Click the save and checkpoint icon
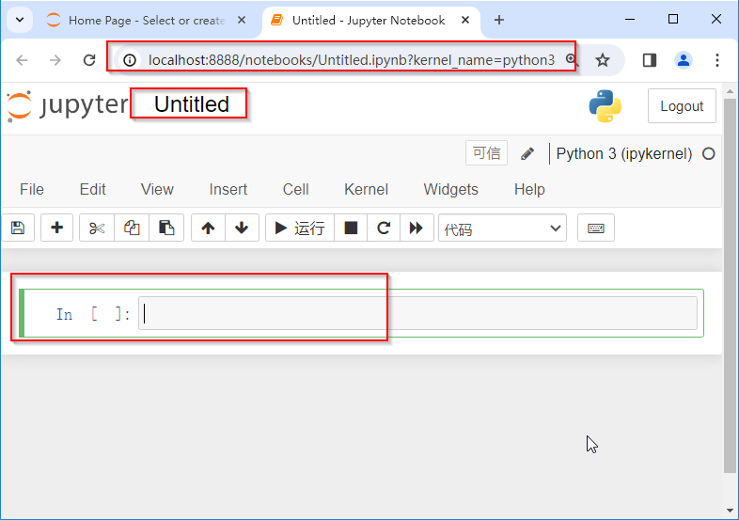The image size is (739, 520). [17, 228]
